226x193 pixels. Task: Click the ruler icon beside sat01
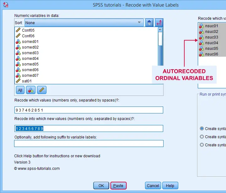tap(18, 81)
